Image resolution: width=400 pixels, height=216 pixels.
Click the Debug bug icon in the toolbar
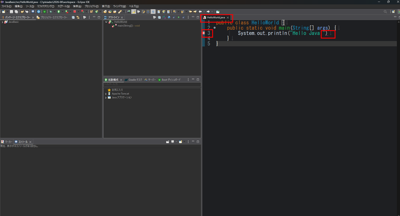point(51,11)
